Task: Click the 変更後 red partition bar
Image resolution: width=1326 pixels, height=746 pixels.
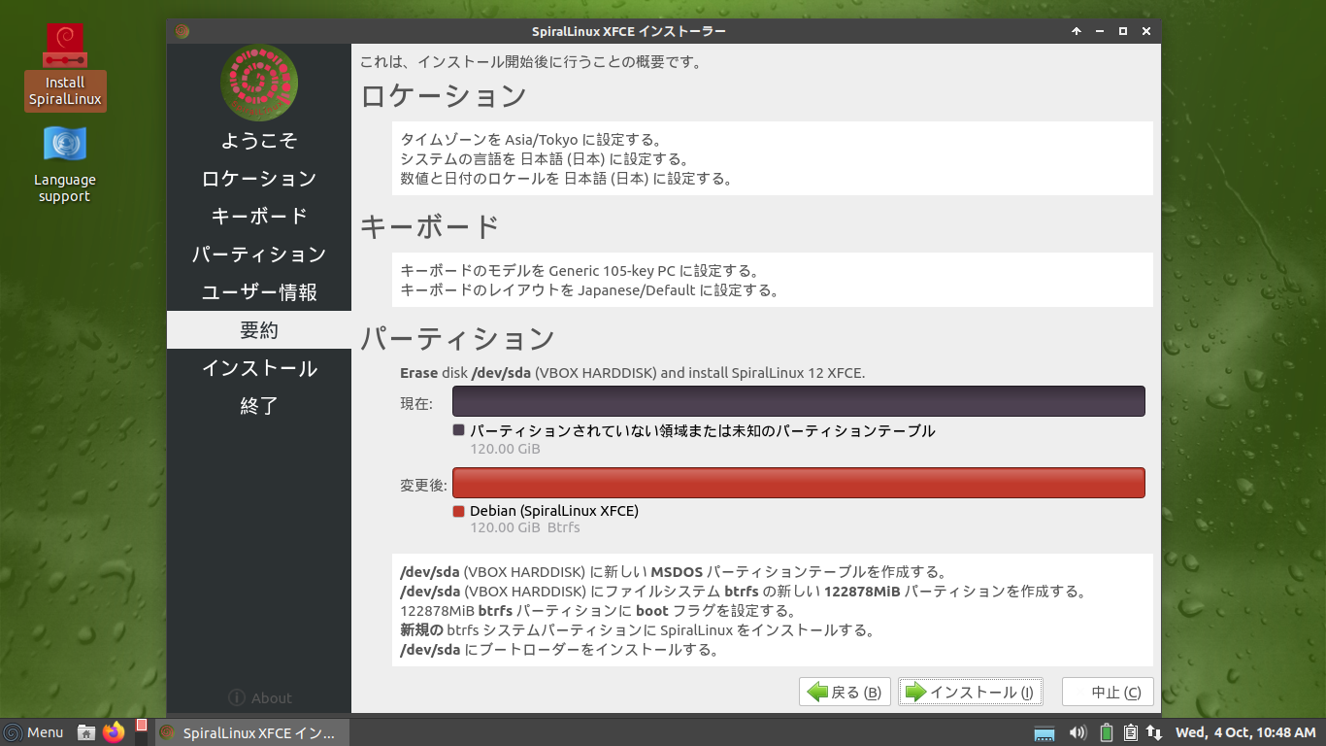Action: [799, 483]
